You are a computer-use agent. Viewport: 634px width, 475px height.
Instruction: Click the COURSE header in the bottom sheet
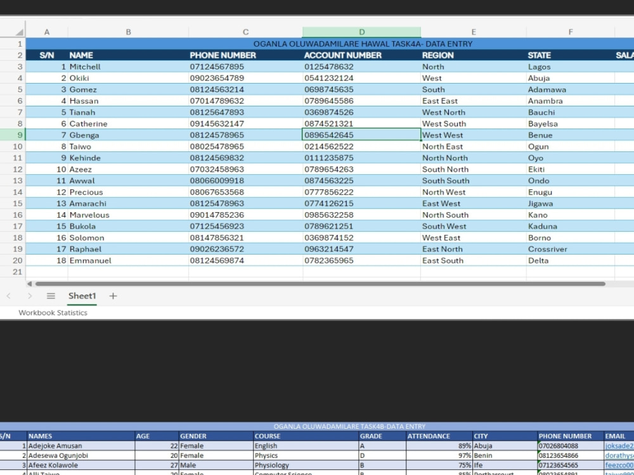306,436
